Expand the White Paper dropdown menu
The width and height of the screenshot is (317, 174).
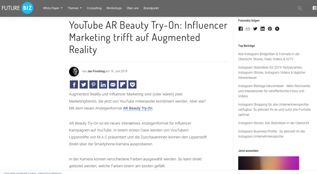[53, 8]
